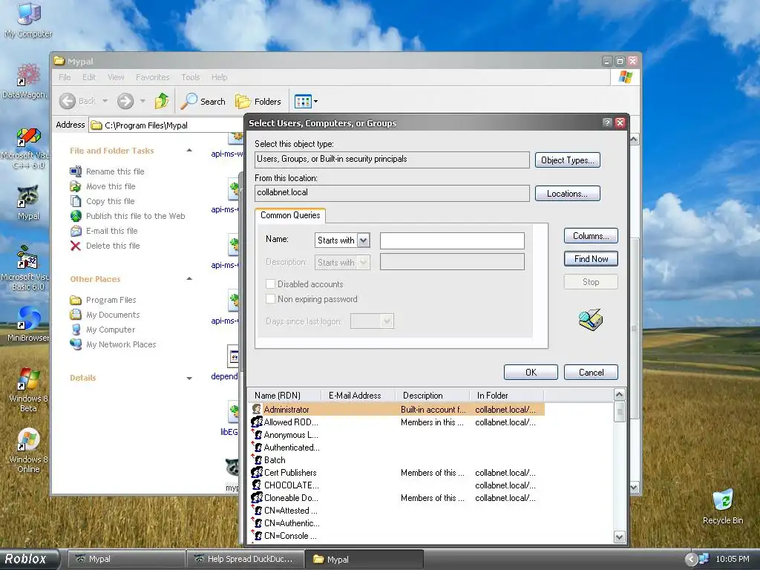Click results list scroll up arrow
The image size is (760, 570).
[620, 395]
